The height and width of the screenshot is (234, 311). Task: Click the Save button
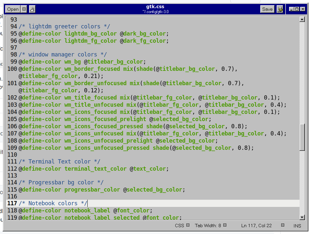pos(267,9)
